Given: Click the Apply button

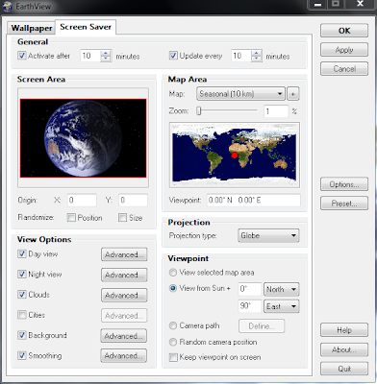Looking at the screenshot, I should pos(344,50).
